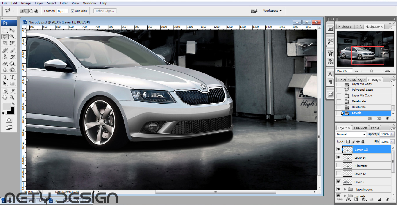Create a new layer
This screenshot has height=205, width=397.
[379, 199]
